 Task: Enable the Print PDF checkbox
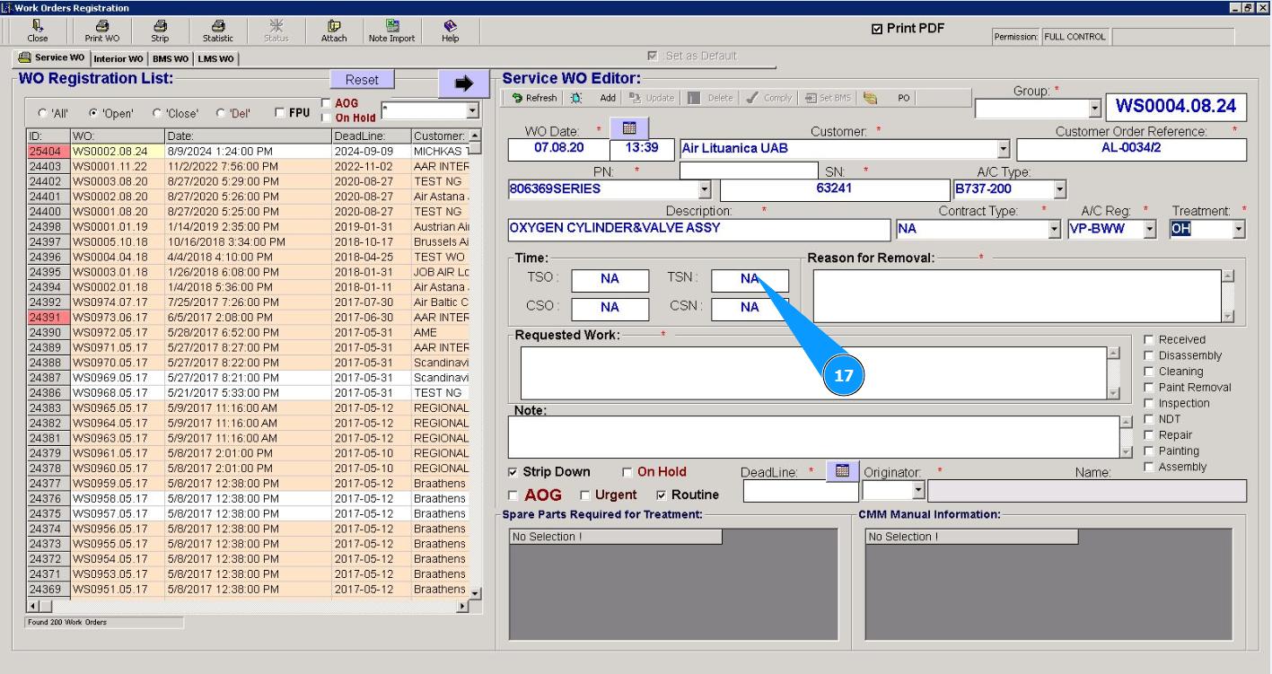coord(877,29)
